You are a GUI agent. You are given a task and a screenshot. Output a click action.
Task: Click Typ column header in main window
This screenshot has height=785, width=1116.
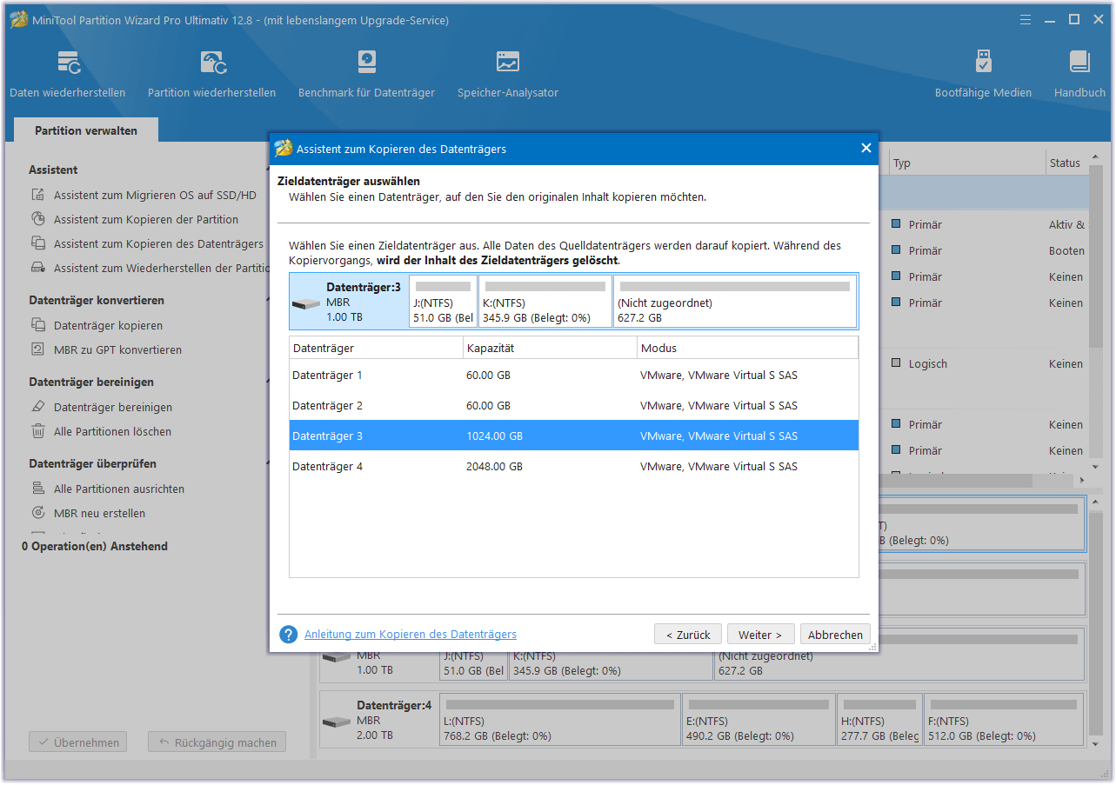click(x=967, y=163)
